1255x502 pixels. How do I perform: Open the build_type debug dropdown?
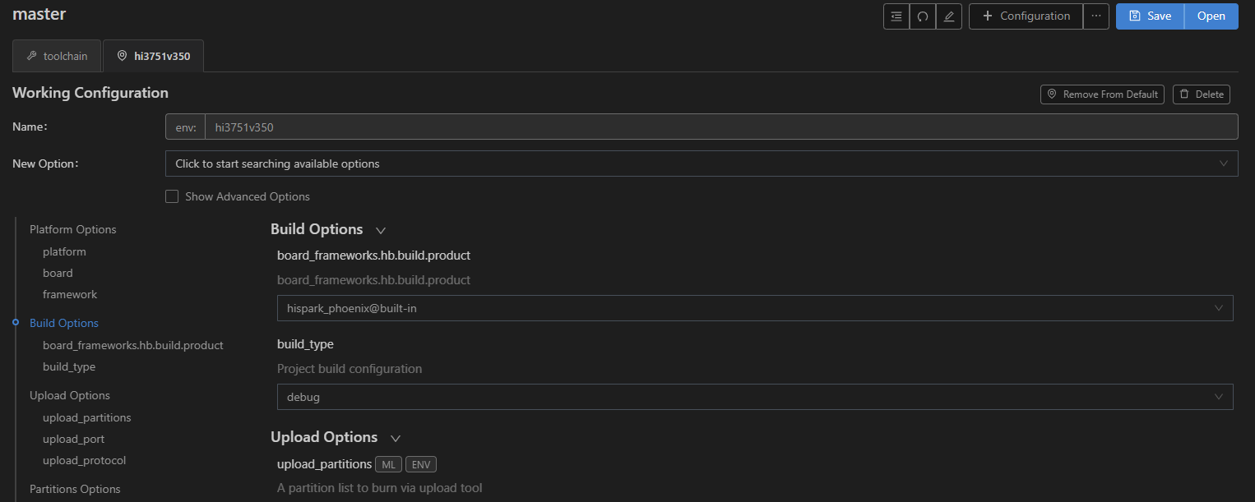tap(754, 397)
